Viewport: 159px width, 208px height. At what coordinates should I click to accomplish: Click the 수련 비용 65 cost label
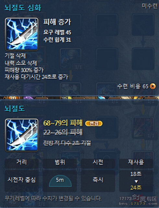tap(133, 86)
